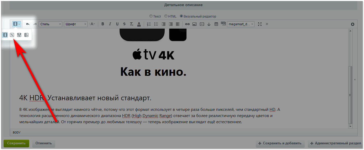Click the 'Как в кино.' headline
364x150 pixels.
tap(153, 71)
